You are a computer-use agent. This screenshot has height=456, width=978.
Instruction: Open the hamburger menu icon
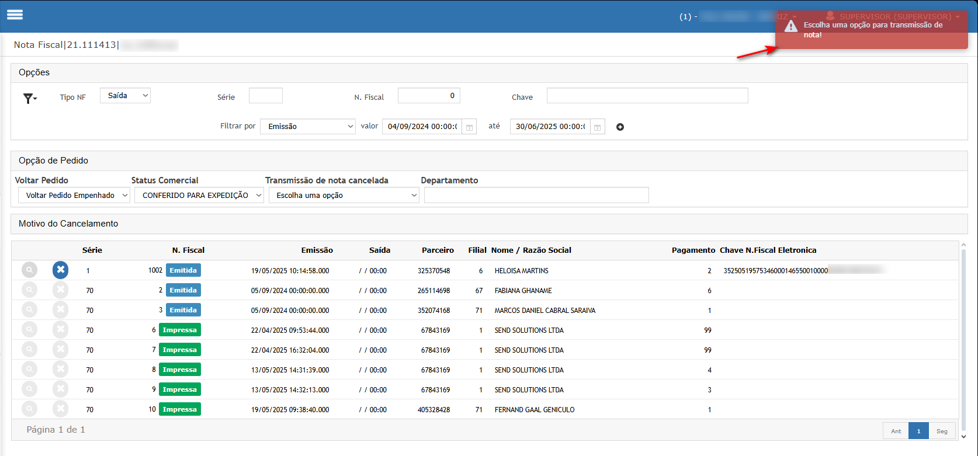tap(15, 15)
